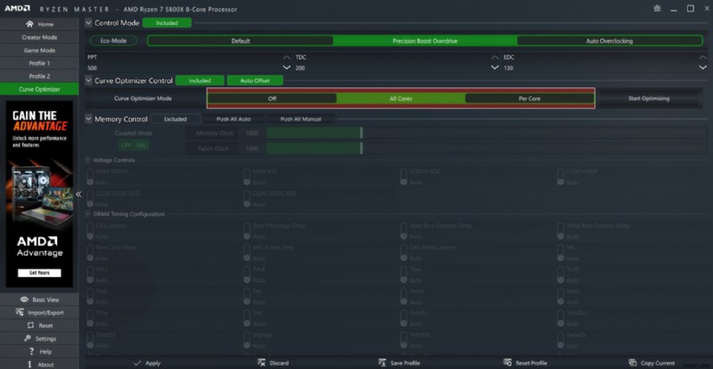Click the Reset icon in the sidebar
This screenshot has width=713, height=369.
tap(31, 325)
